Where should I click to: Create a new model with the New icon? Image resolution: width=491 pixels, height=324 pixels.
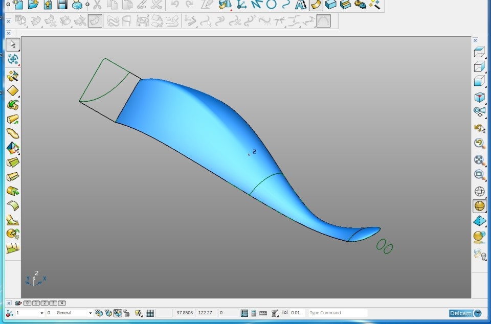click(18, 5)
